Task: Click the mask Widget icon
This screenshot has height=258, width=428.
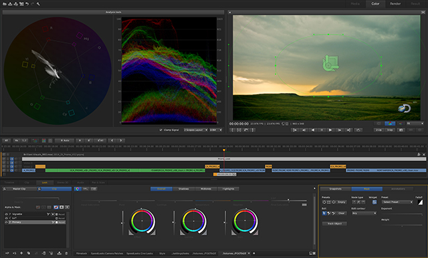Action: point(374,202)
